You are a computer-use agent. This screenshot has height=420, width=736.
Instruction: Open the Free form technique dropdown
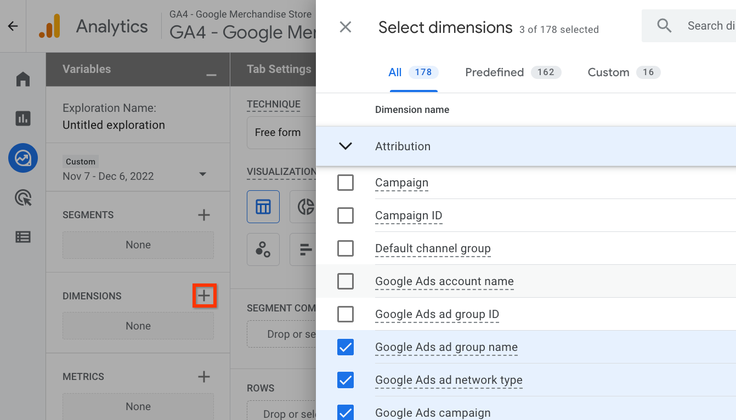pos(281,132)
